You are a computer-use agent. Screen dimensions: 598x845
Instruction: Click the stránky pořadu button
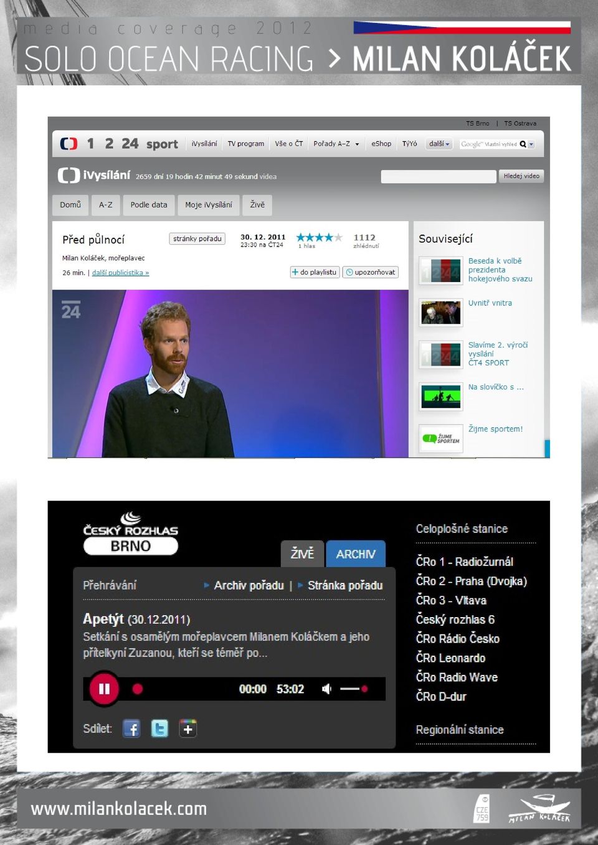click(x=197, y=238)
